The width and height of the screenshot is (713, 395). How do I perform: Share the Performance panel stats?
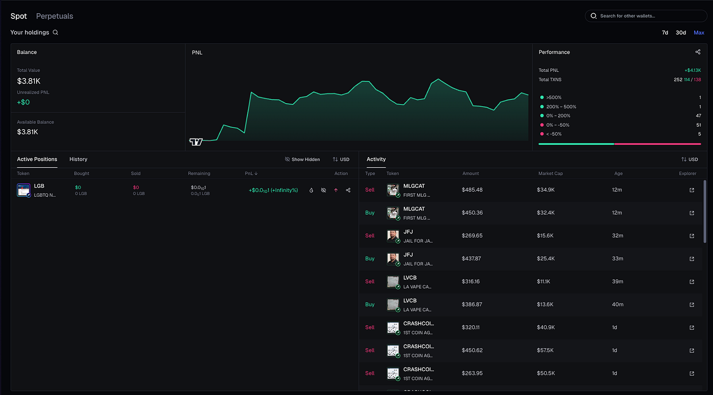click(698, 51)
